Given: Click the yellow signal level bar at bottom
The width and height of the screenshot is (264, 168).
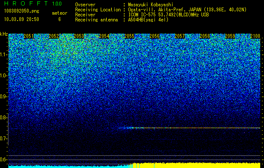Looking at the screenshot, I should (x=196, y=165).
